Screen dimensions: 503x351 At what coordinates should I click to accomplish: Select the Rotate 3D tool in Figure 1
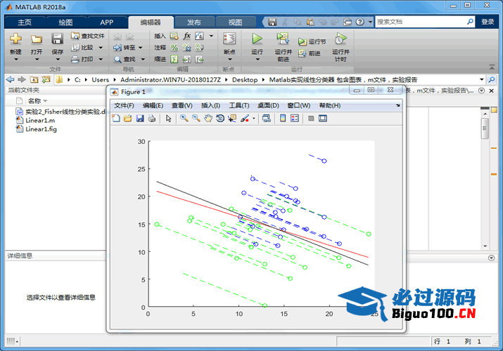(220, 119)
